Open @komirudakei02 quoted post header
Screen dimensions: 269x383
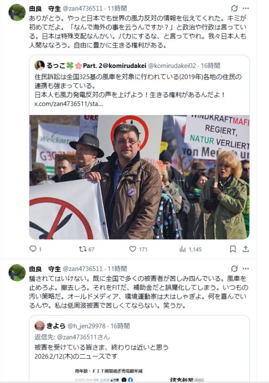click(x=172, y=66)
